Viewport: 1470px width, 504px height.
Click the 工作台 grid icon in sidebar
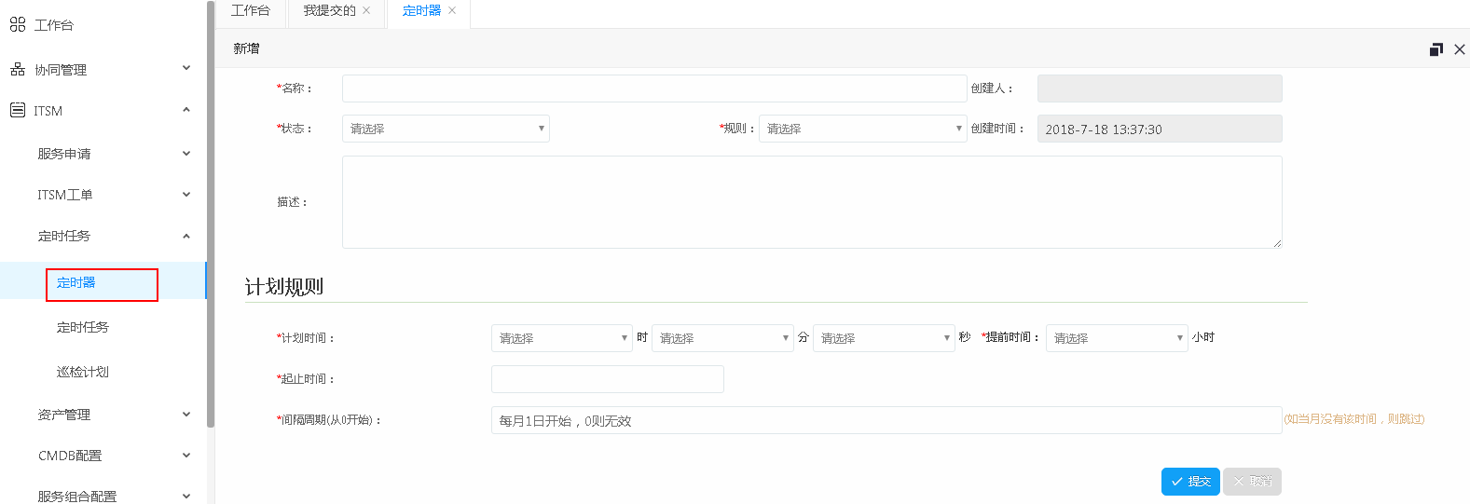[x=18, y=25]
